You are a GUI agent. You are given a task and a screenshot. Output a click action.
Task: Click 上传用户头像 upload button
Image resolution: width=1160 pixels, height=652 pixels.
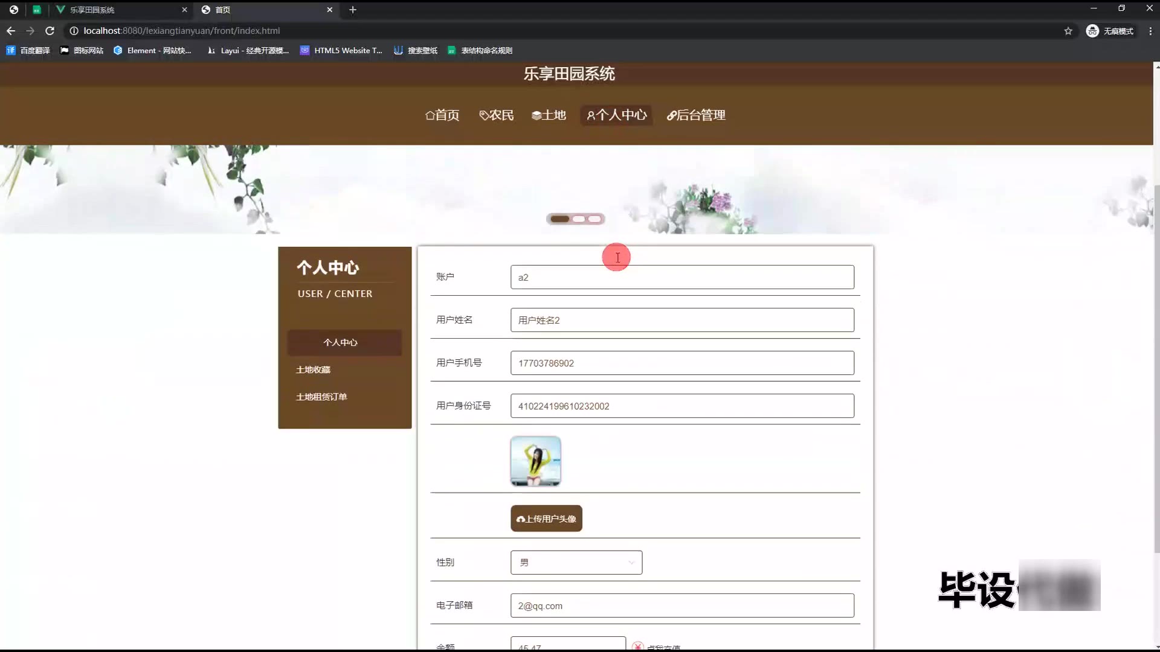click(x=546, y=519)
